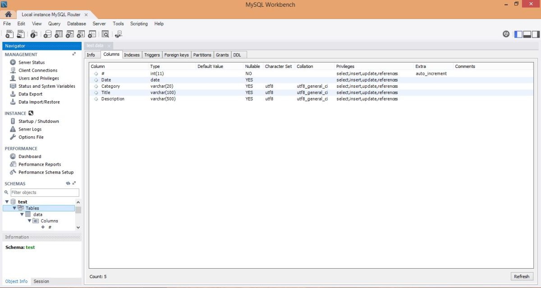Open the object inspector toolbar icon
This screenshot has width=541, height=288.
pos(34,34)
